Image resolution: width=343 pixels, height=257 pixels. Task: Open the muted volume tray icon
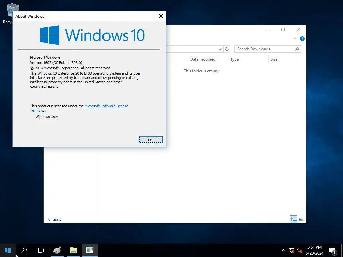click(299, 250)
